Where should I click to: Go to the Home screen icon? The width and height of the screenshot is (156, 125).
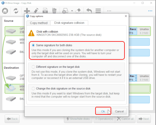(5, 11)
